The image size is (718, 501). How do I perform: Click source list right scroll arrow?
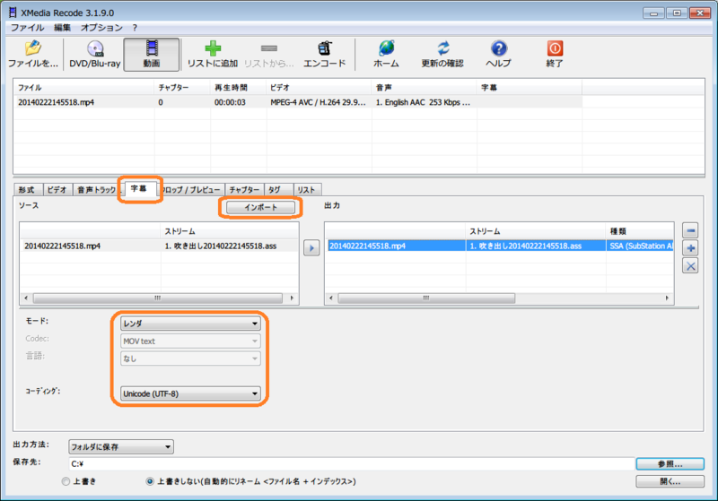[x=292, y=298]
